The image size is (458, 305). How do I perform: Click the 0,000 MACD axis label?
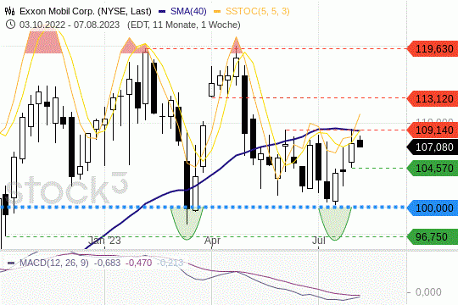tap(428, 291)
